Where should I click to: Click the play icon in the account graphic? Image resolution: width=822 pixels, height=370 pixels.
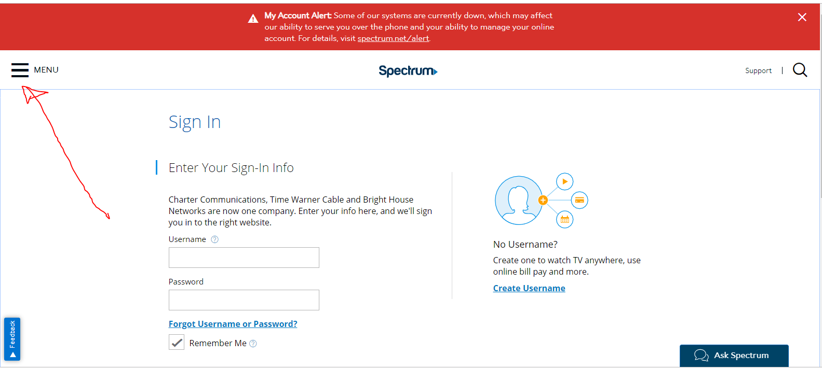coord(564,181)
